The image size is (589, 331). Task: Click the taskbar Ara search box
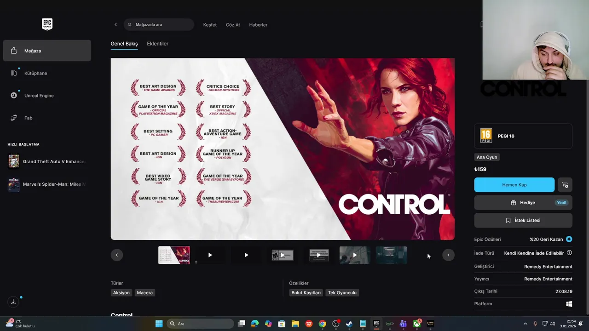tap(200, 324)
